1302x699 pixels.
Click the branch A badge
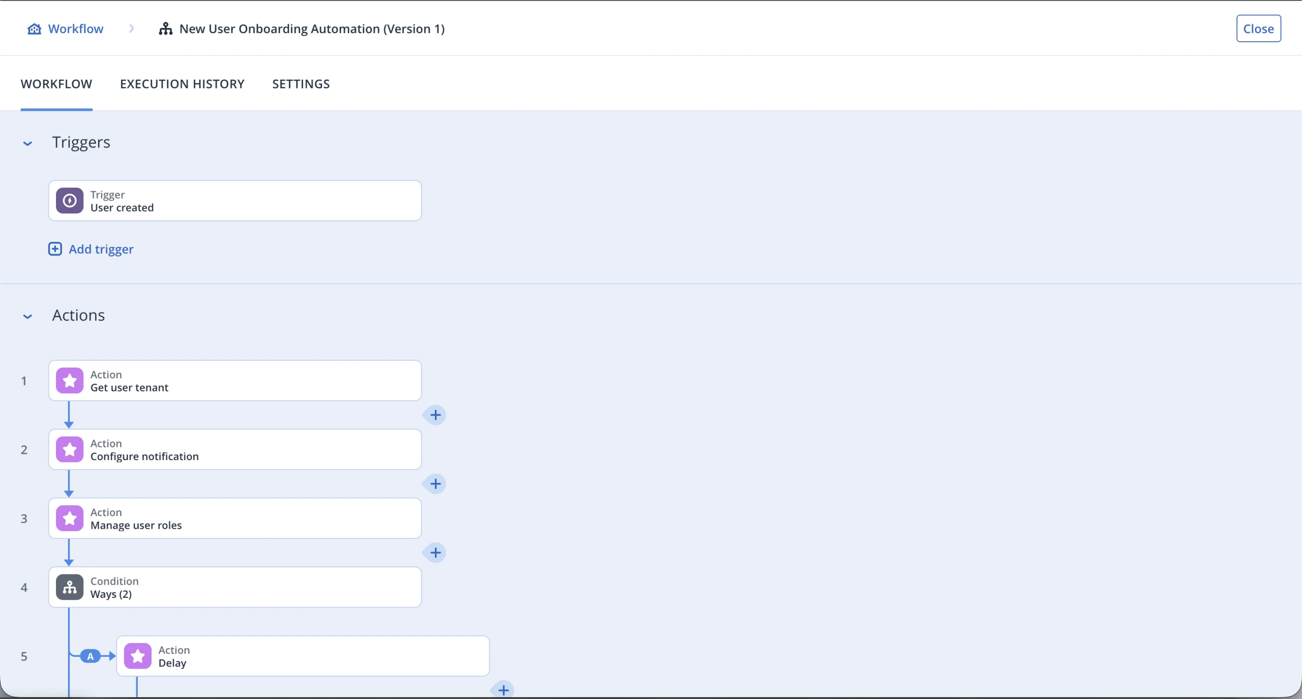pos(91,656)
